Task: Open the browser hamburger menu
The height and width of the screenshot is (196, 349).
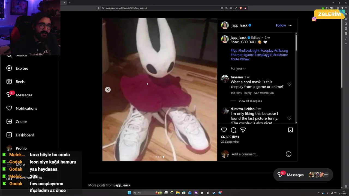Action: click(346, 8)
